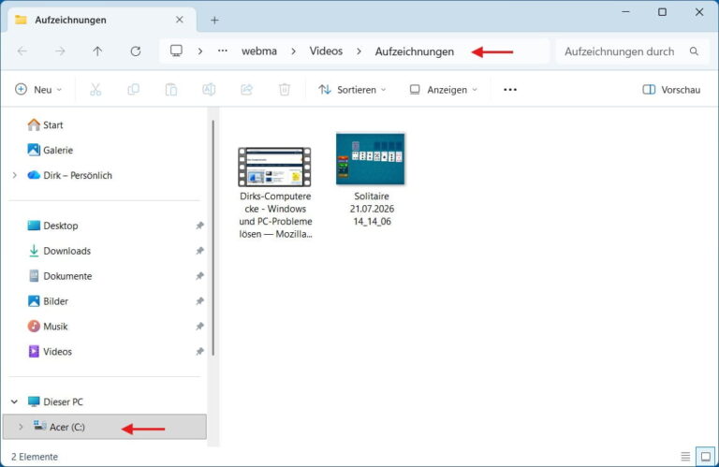Go up one folder with the up arrow
This screenshot has width=719, height=467.
tap(97, 51)
